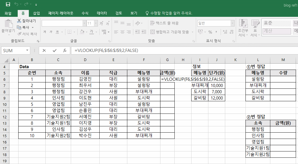Click 잘라내기 (cut)
Viewport: 298px width, 164px height.
(x=27, y=21)
